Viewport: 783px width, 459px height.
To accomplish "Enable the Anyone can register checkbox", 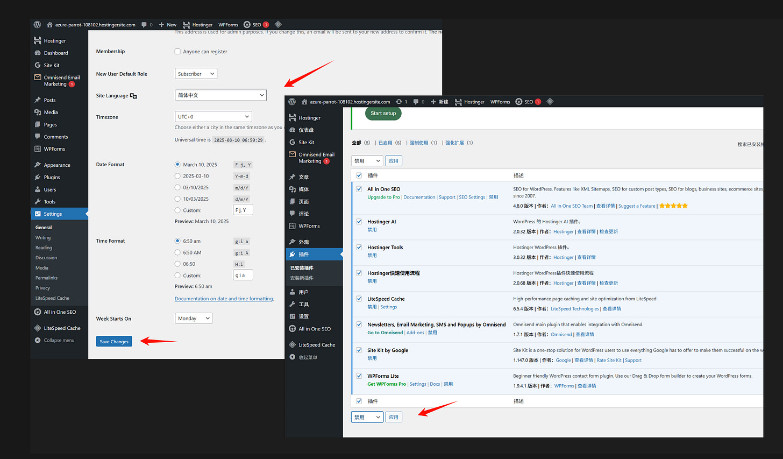I will pyautogui.click(x=177, y=52).
